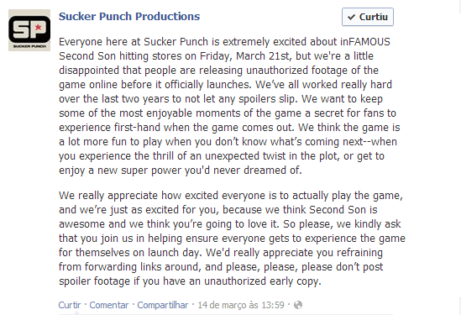The height and width of the screenshot is (315, 461).
Task: Click the second paragraph starting 'We really appreciate'
Action: [232, 239]
